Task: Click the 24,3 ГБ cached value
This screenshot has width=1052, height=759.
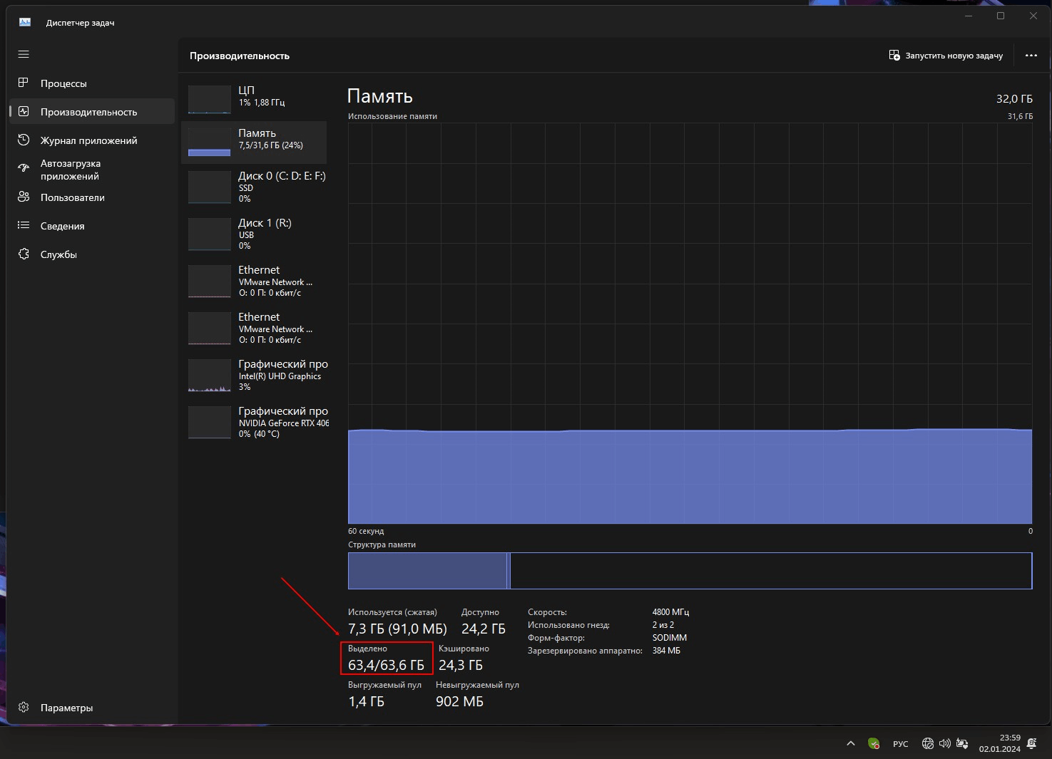Action: click(461, 665)
